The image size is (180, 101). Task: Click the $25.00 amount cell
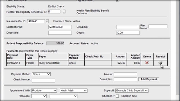point(119,63)
